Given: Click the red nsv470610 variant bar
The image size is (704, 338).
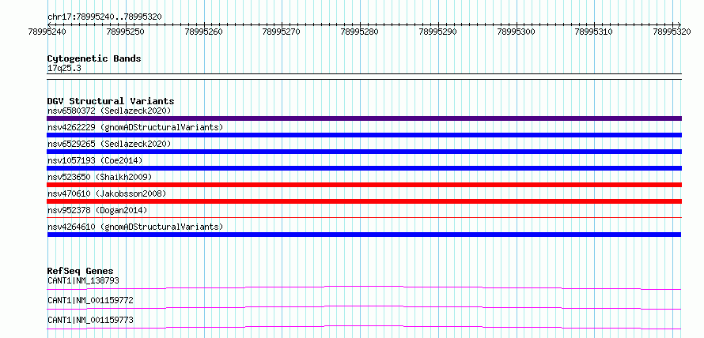Looking at the screenshot, I should coord(364,201).
